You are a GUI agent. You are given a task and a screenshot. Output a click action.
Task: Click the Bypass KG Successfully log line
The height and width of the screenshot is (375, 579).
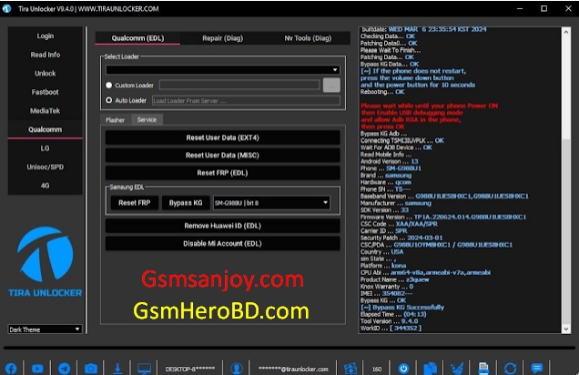tap(402, 307)
